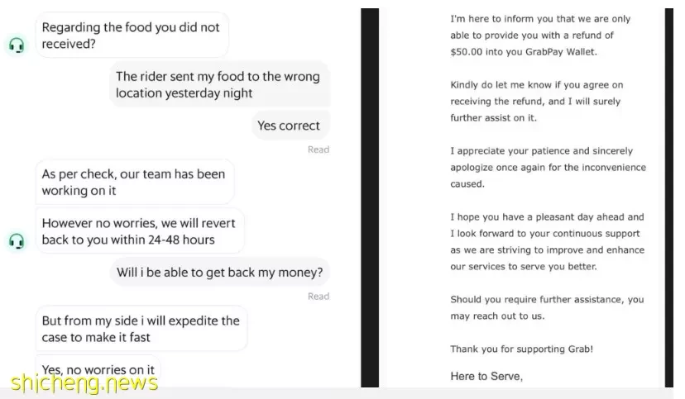Select the 'pleasant day ahead' paragraph
The height and width of the screenshot is (399, 685).
click(x=548, y=241)
